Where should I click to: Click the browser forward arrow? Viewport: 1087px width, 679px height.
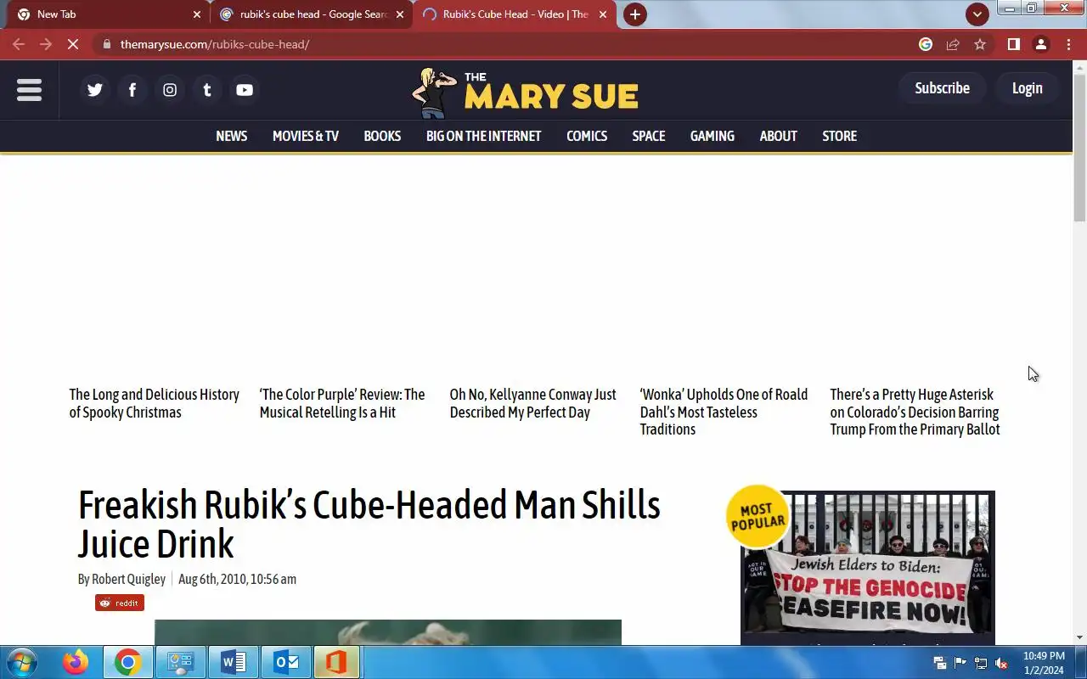(46, 44)
